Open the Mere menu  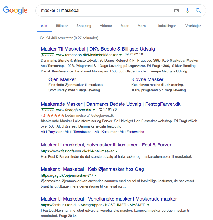(x=142, y=26)
